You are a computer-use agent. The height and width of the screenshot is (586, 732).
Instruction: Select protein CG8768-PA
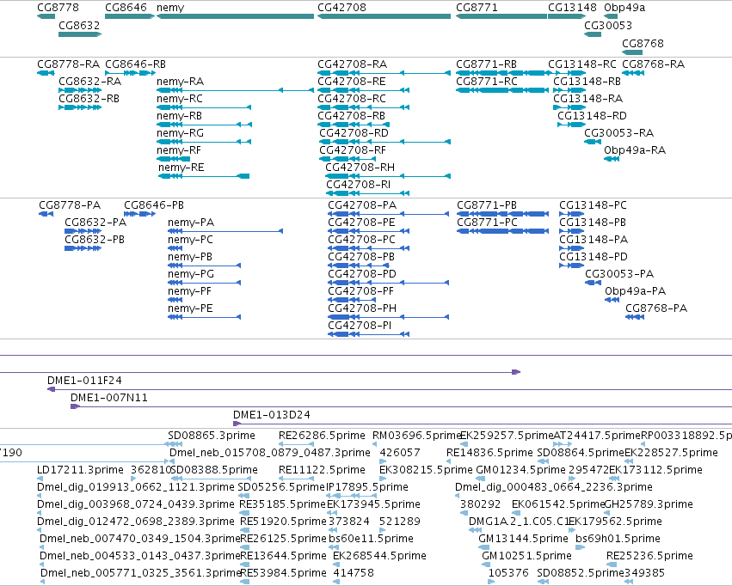[x=635, y=317]
